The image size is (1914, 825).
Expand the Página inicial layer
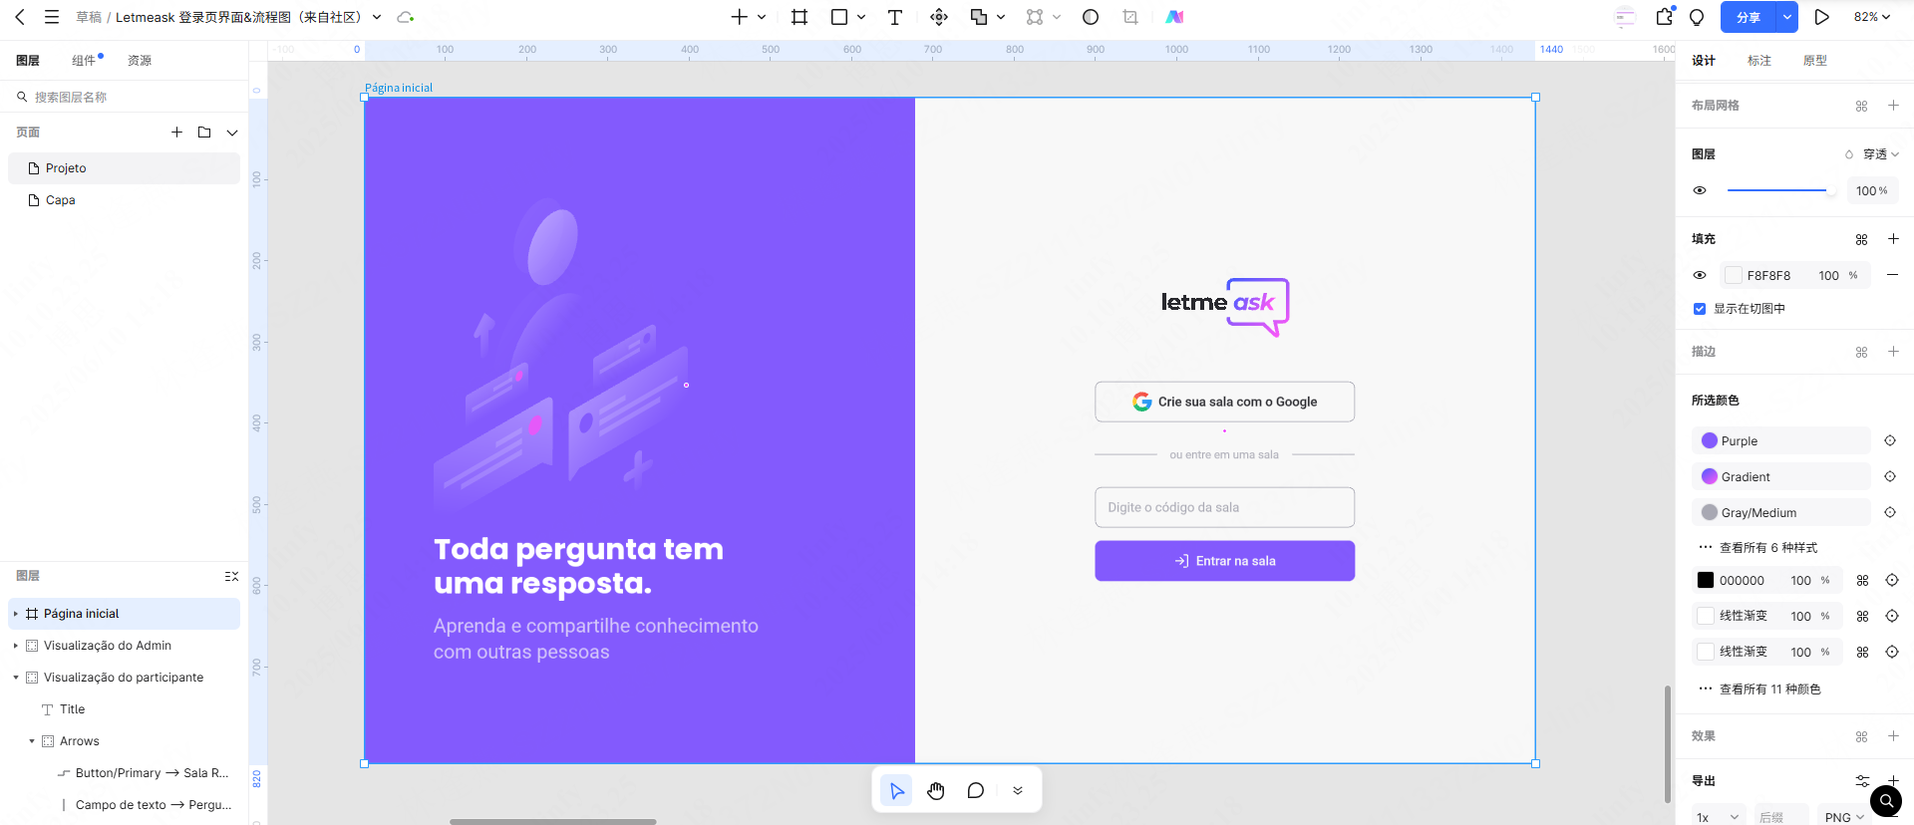coord(16,614)
